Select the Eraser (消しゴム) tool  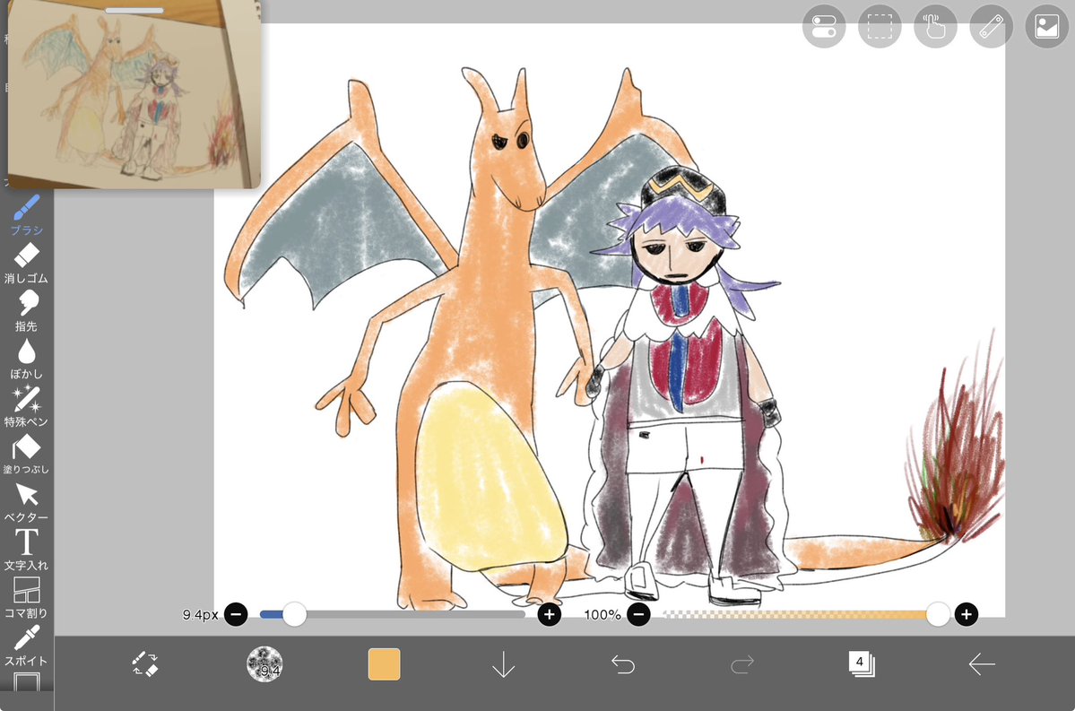[26, 263]
